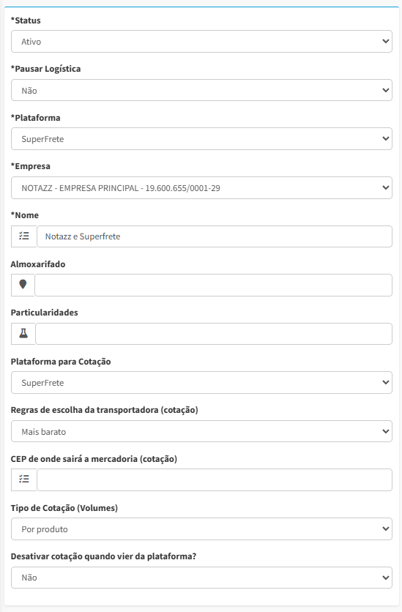402x612 pixels.
Task: Open the Plataforma dropdown showing SuperFrete
Action: click(x=201, y=138)
